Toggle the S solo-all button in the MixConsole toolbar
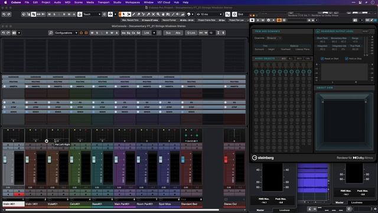The image size is (378, 213). click(x=97, y=33)
